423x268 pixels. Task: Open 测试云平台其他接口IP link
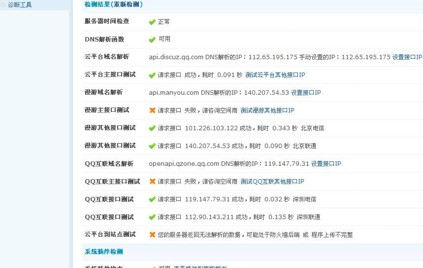coord(275,75)
